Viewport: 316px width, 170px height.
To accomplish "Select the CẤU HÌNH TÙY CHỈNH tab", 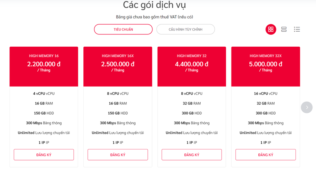I will [x=185, y=29].
